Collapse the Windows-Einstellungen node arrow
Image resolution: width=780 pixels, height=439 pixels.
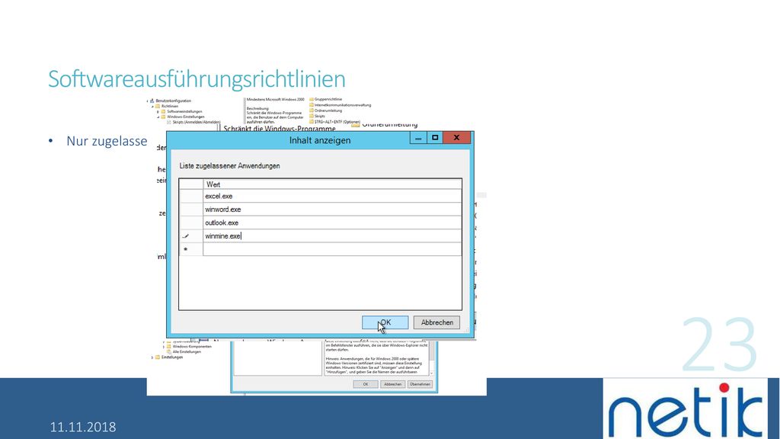pyautogui.click(x=158, y=117)
